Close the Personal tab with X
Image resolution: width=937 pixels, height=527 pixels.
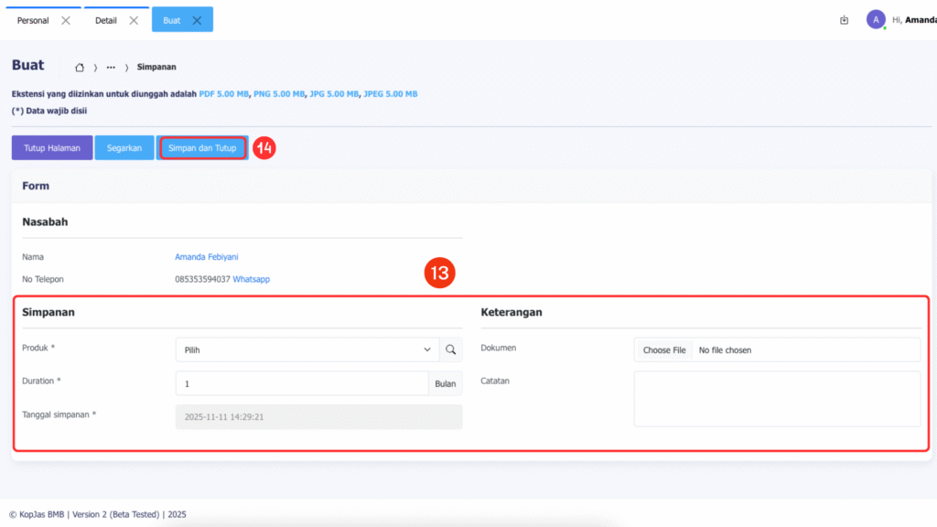tap(66, 20)
